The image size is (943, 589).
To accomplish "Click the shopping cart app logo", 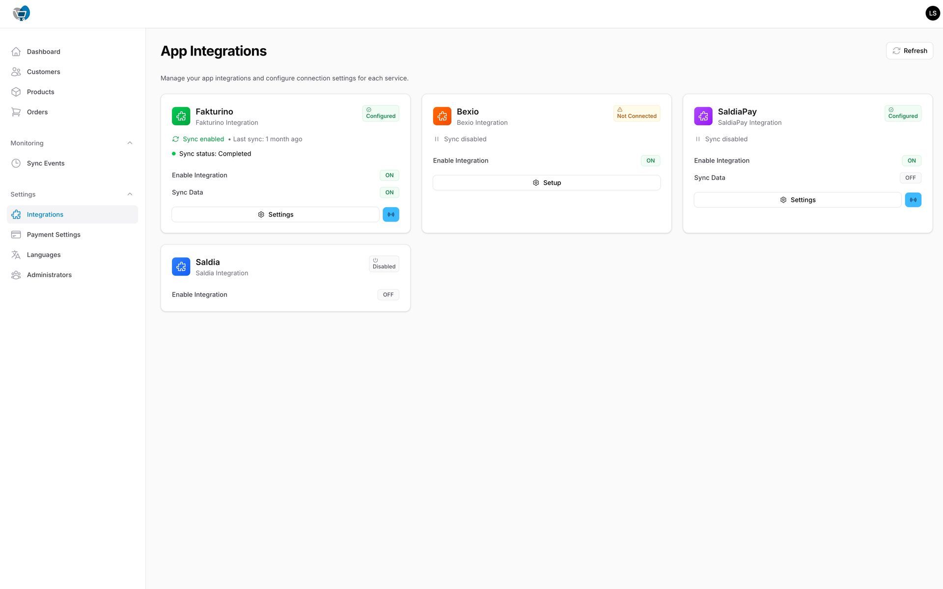I will tap(21, 13).
